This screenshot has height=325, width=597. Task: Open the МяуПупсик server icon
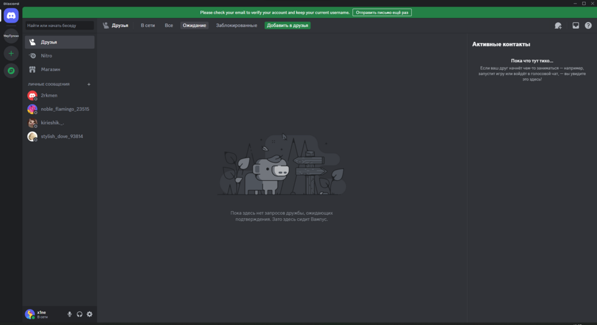click(11, 36)
